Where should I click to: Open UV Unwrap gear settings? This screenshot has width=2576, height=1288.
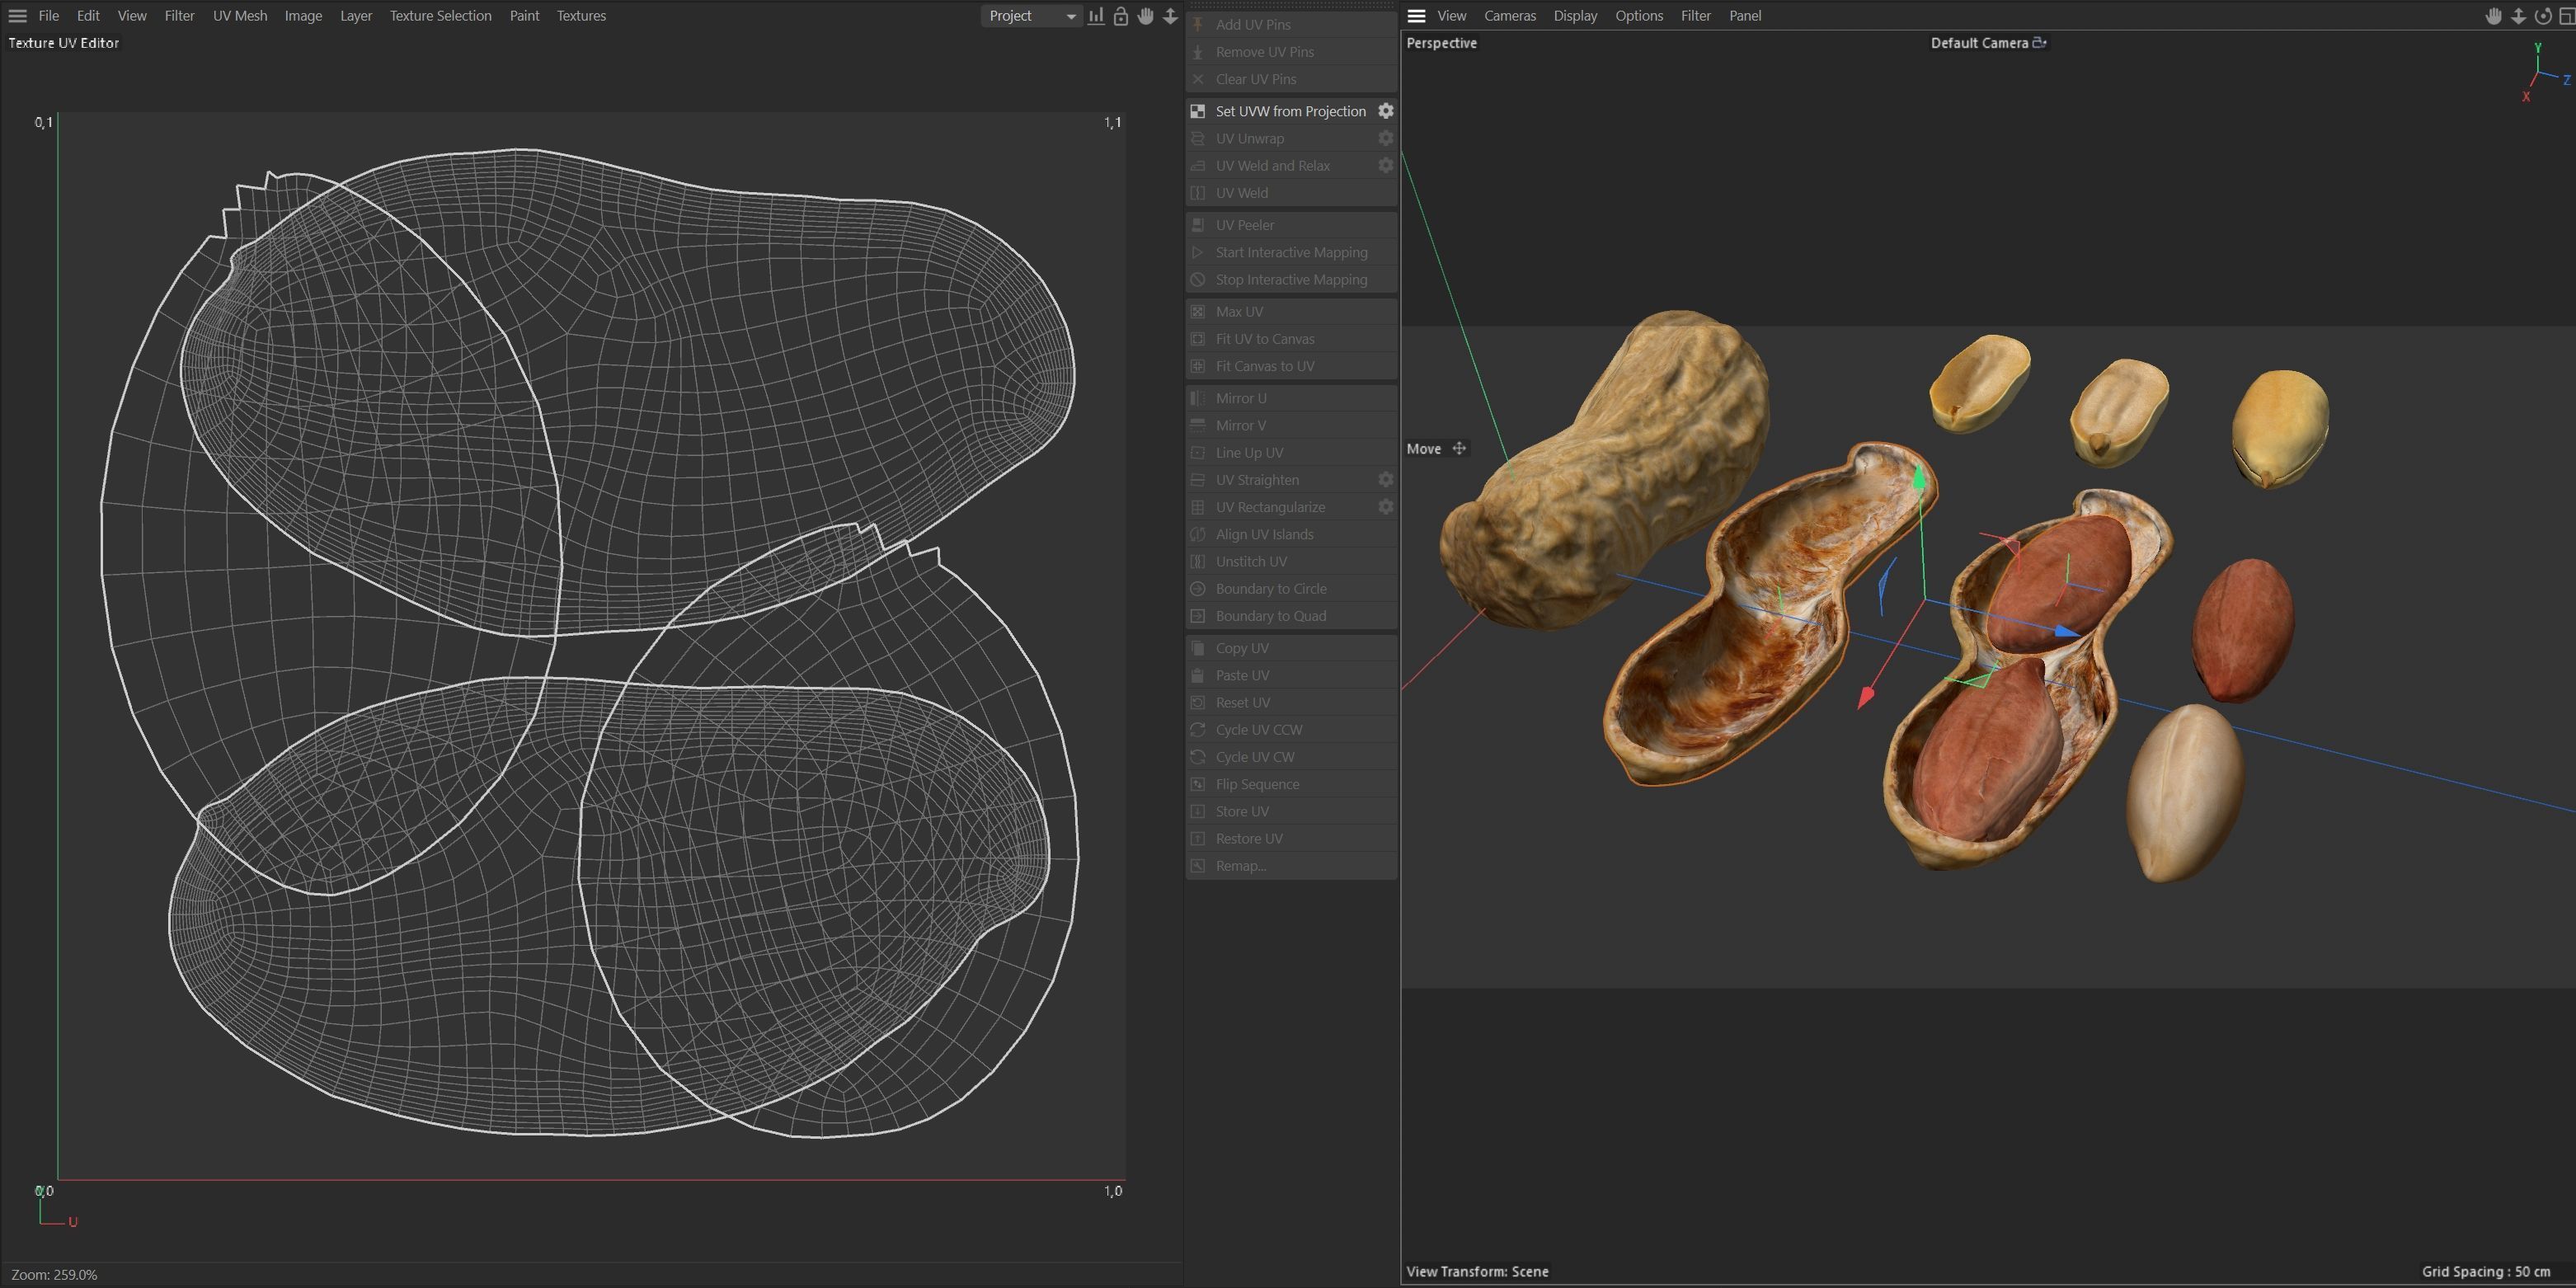point(1386,138)
